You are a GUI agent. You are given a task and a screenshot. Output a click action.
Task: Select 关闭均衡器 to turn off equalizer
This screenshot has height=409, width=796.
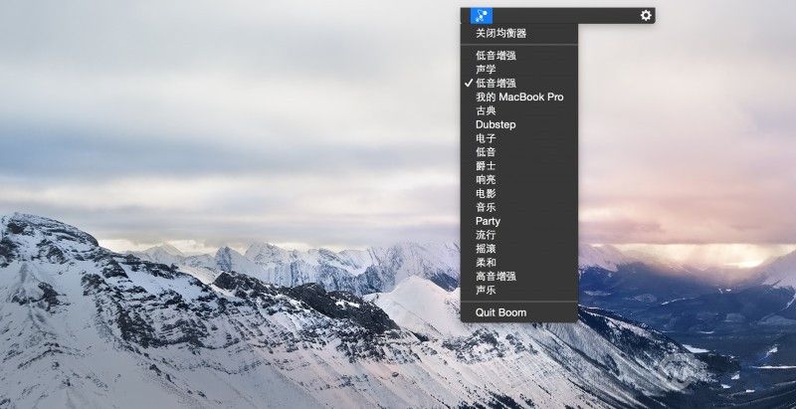(x=500, y=33)
